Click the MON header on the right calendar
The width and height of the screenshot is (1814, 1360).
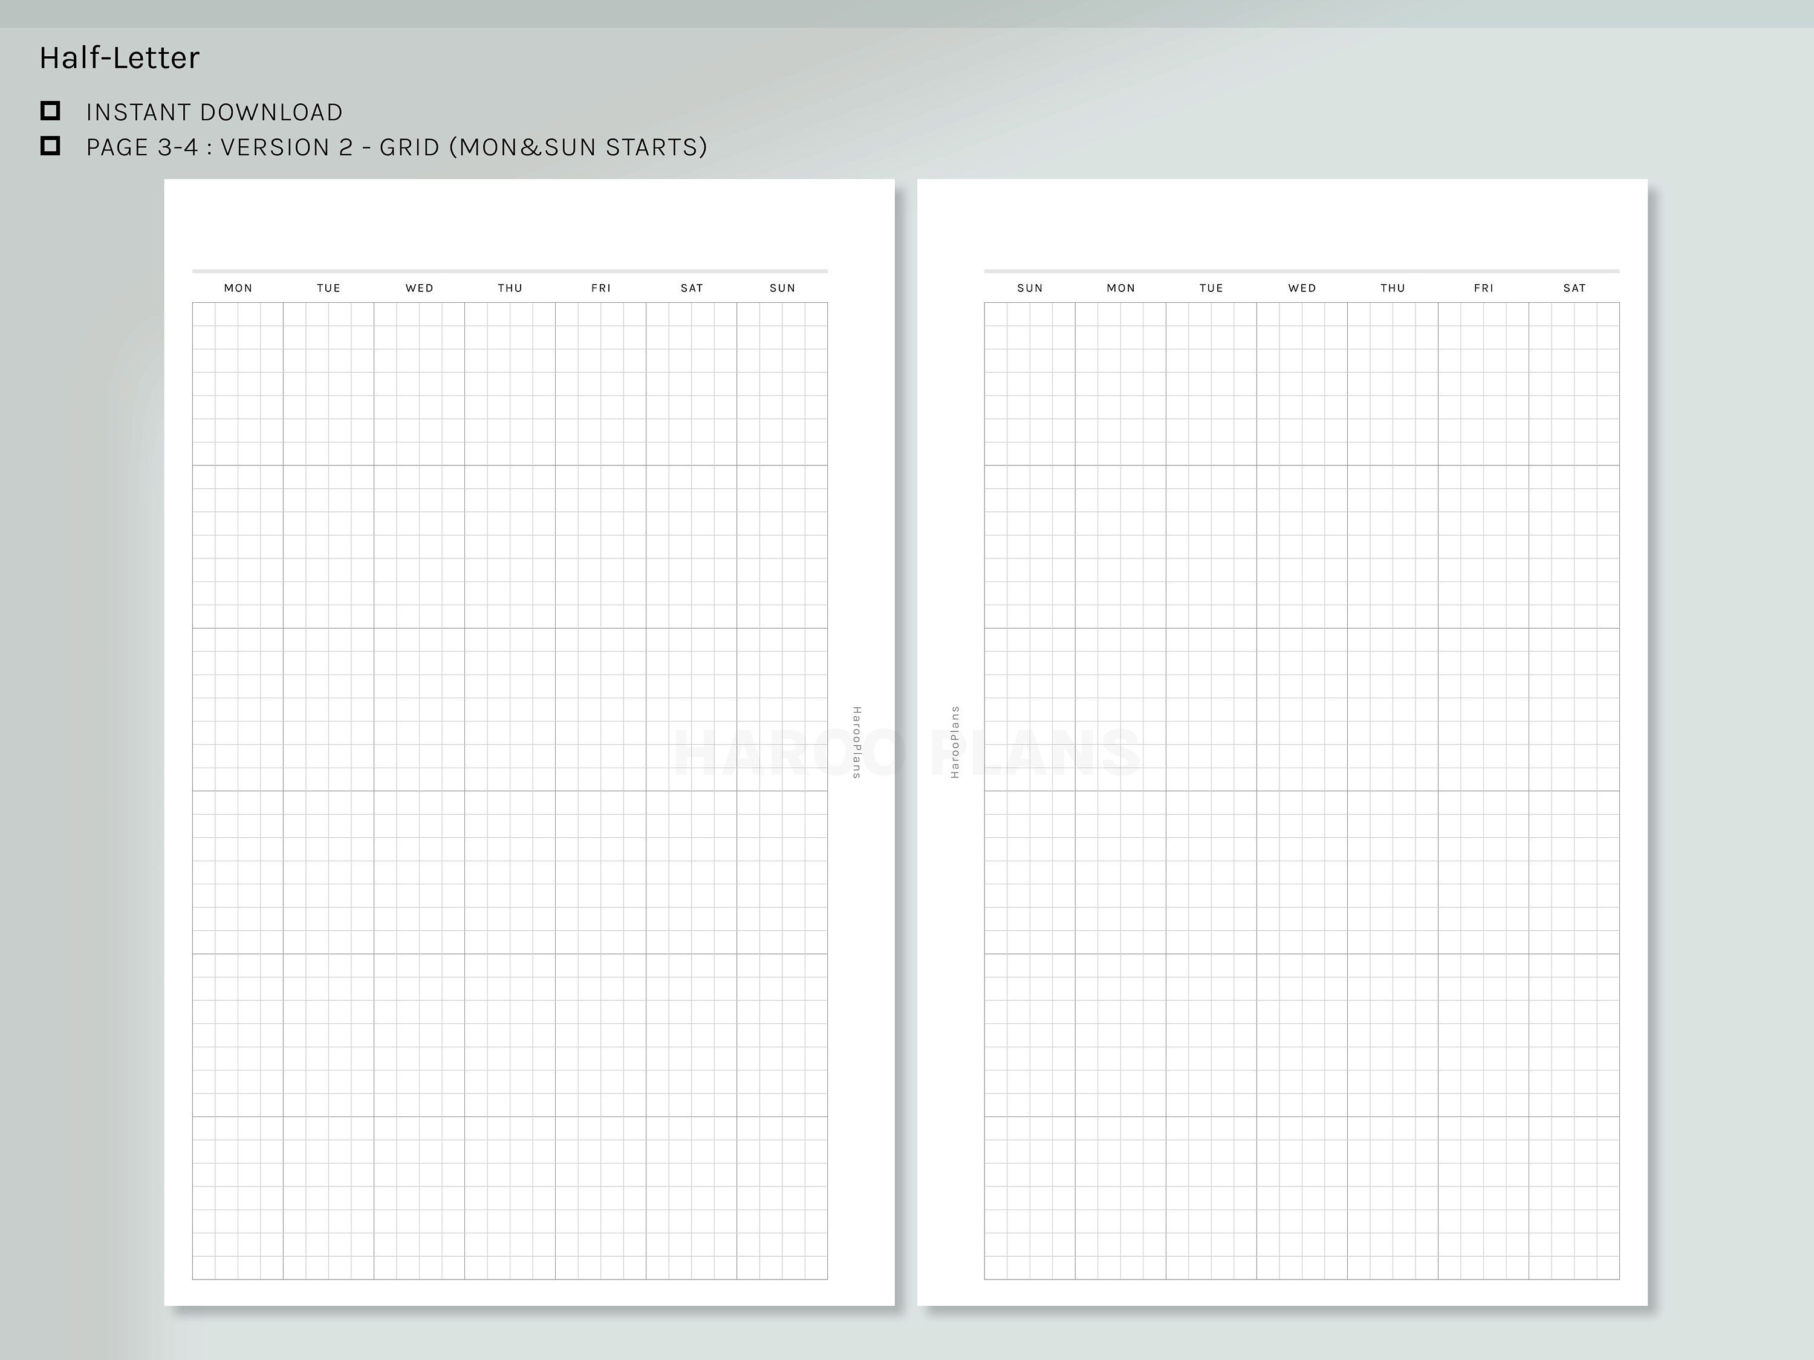(1120, 288)
